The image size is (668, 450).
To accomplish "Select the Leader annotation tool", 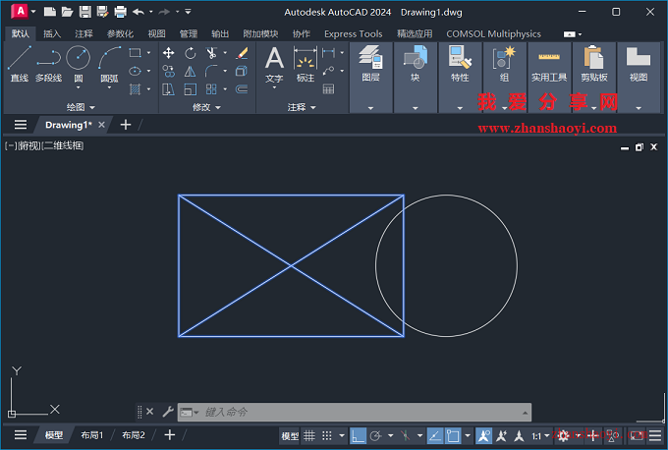I will click(328, 71).
